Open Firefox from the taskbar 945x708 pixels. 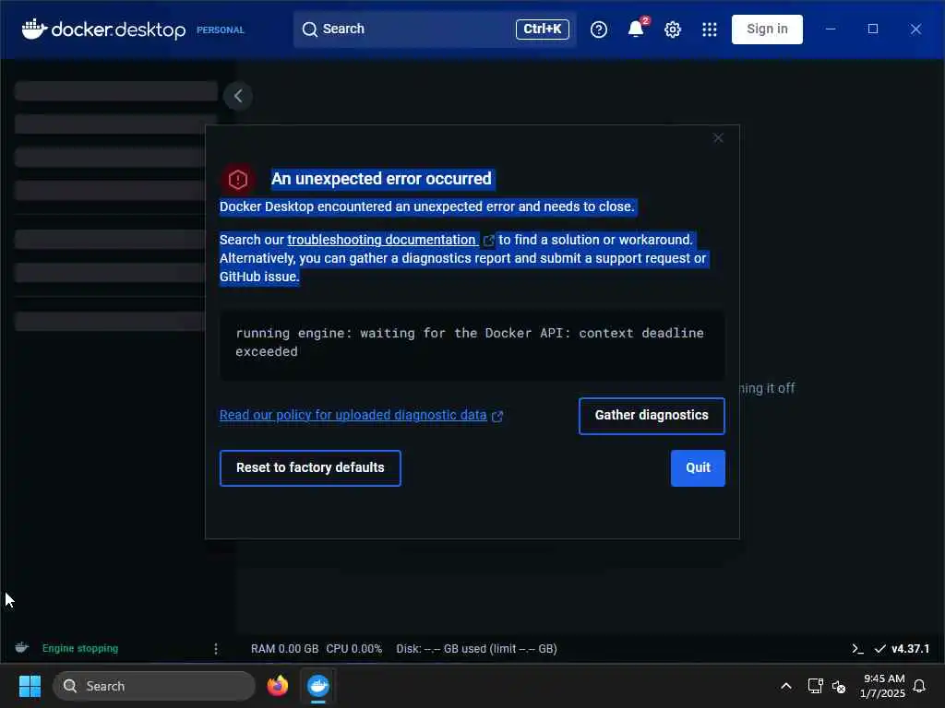click(x=277, y=686)
